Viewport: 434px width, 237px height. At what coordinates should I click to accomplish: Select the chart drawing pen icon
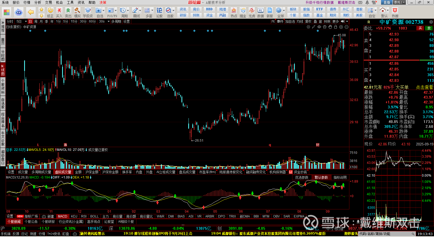[x=314, y=27]
